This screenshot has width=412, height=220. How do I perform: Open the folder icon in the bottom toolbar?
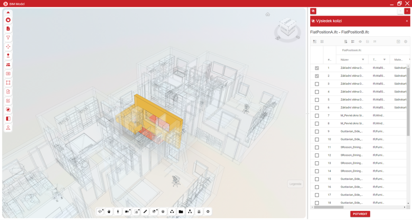pyautogui.click(x=181, y=212)
